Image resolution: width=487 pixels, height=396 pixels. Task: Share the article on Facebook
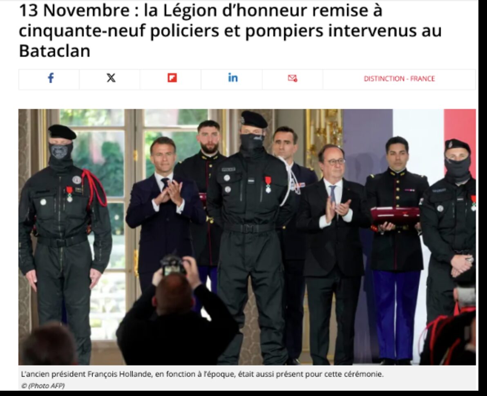pyautogui.click(x=50, y=78)
